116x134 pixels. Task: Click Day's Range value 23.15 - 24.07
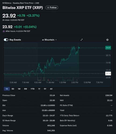coord(49,116)
